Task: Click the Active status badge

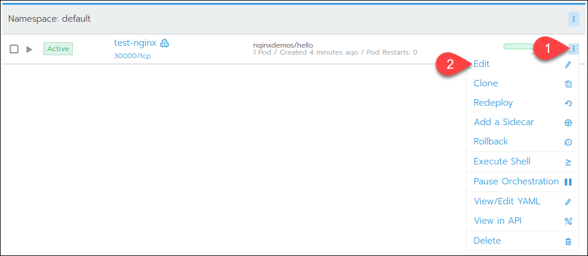Action: coord(58,49)
